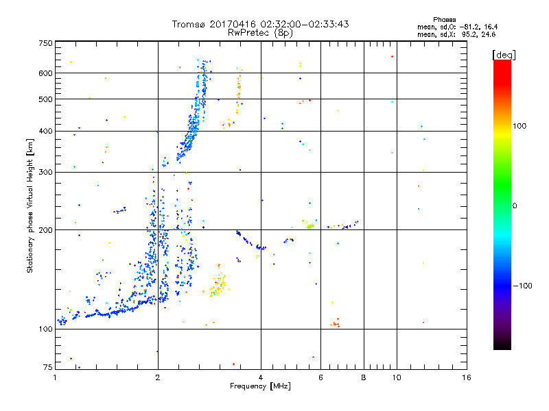
Task: Click the x-axis label '10'
Action: pos(397,377)
